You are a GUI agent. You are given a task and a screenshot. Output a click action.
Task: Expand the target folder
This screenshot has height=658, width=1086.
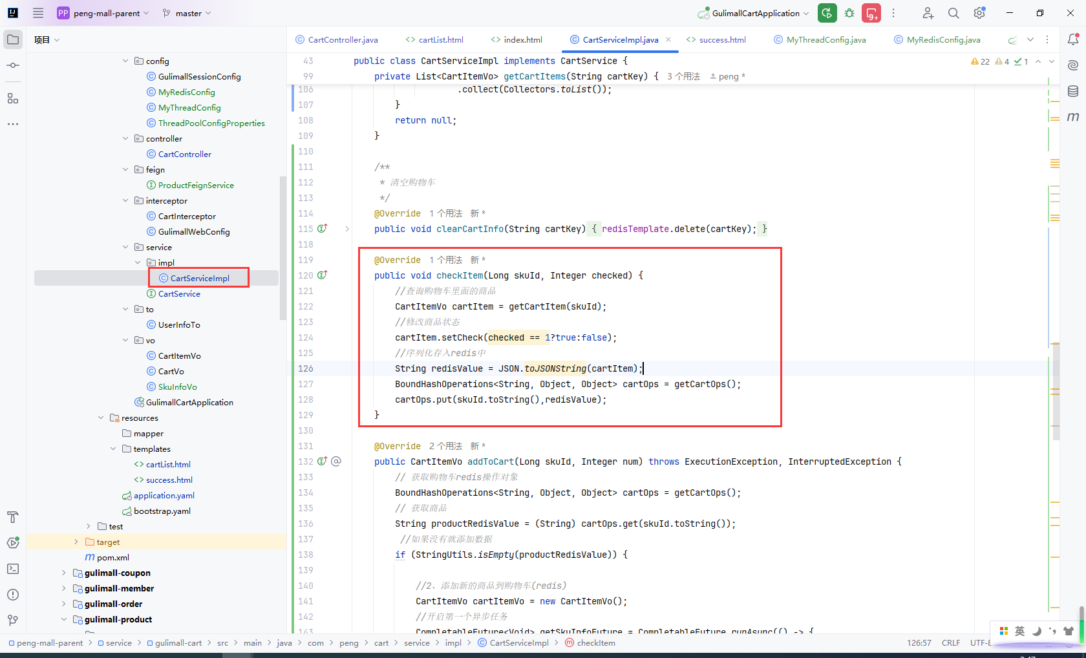(76, 542)
